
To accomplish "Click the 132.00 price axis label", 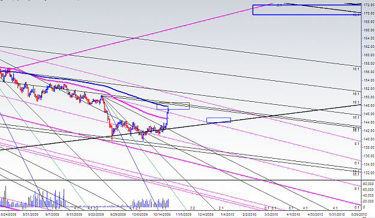I will point(369,172).
